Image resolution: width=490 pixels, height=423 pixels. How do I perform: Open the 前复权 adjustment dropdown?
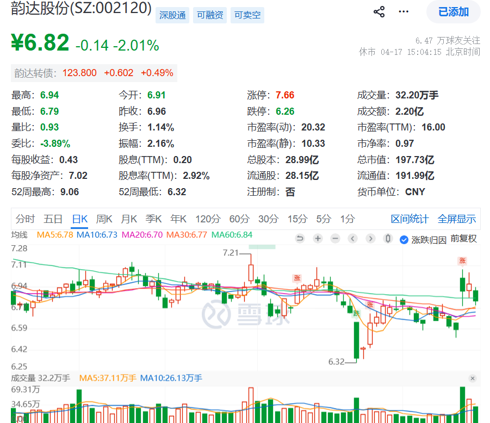[463, 239]
